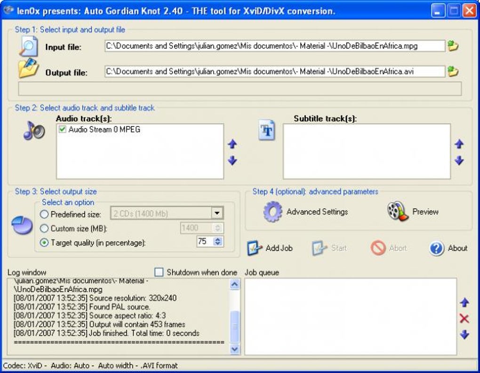Viewport: 480px width, 373px height.
Task: Click the Preview film reel icon
Action: (x=398, y=211)
